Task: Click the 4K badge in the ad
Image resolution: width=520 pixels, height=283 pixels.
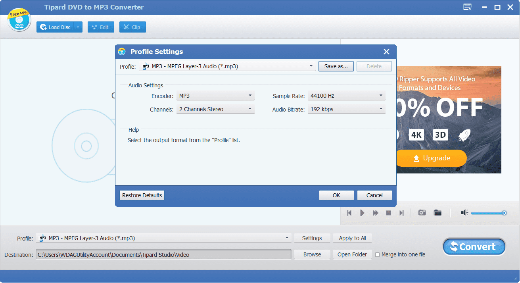Action: point(416,135)
